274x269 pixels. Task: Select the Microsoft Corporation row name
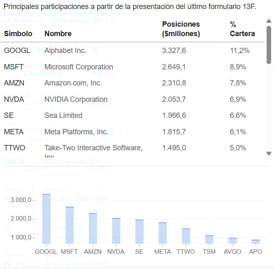click(x=78, y=67)
